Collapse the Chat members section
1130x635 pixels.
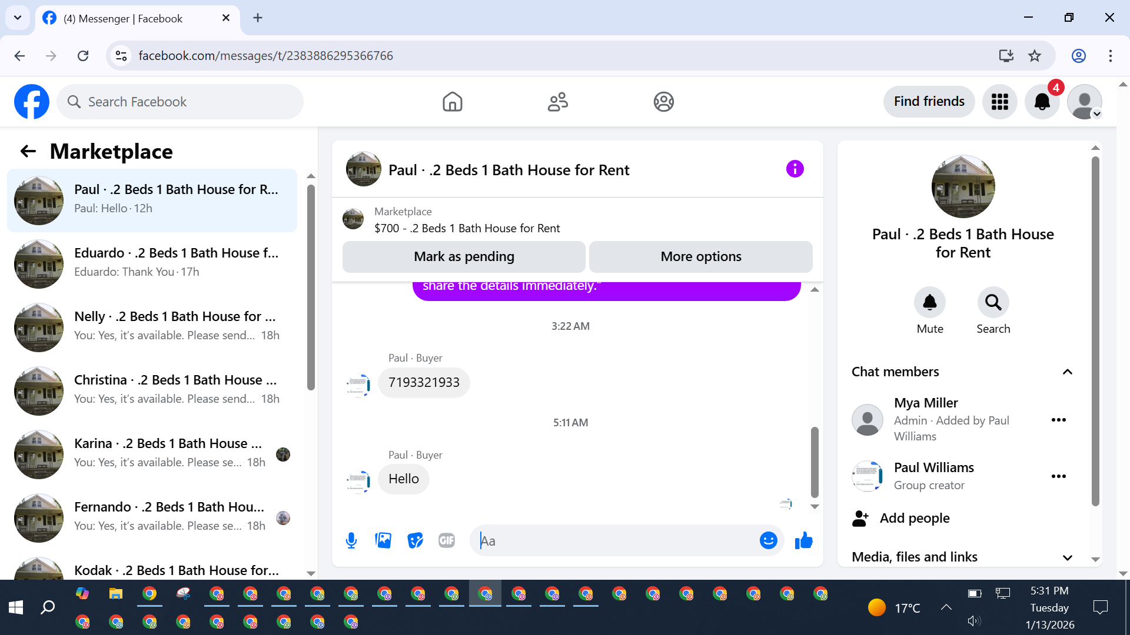[1067, 372]
